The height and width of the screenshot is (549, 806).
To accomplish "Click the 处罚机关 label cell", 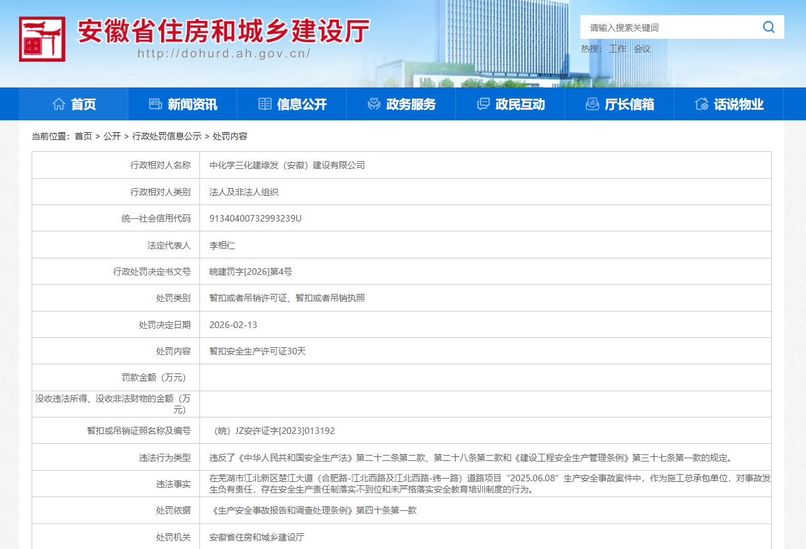I will (116, 537).
